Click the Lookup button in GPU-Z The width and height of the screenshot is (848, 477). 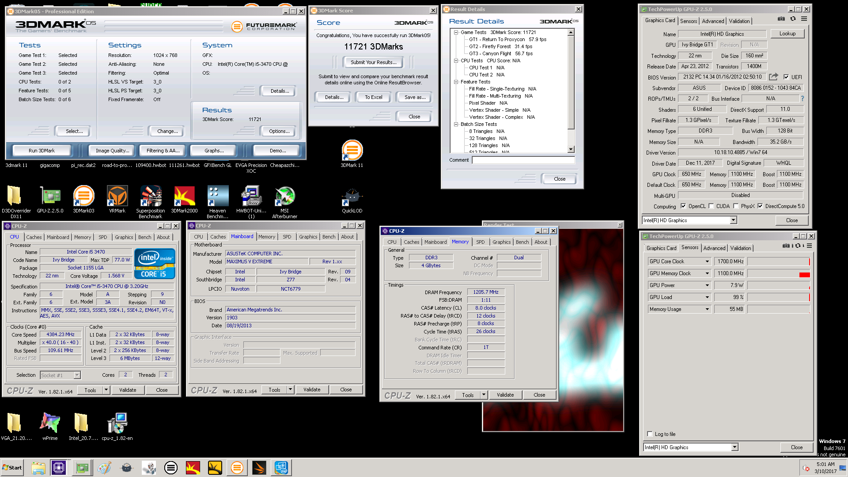coord(787,34)
